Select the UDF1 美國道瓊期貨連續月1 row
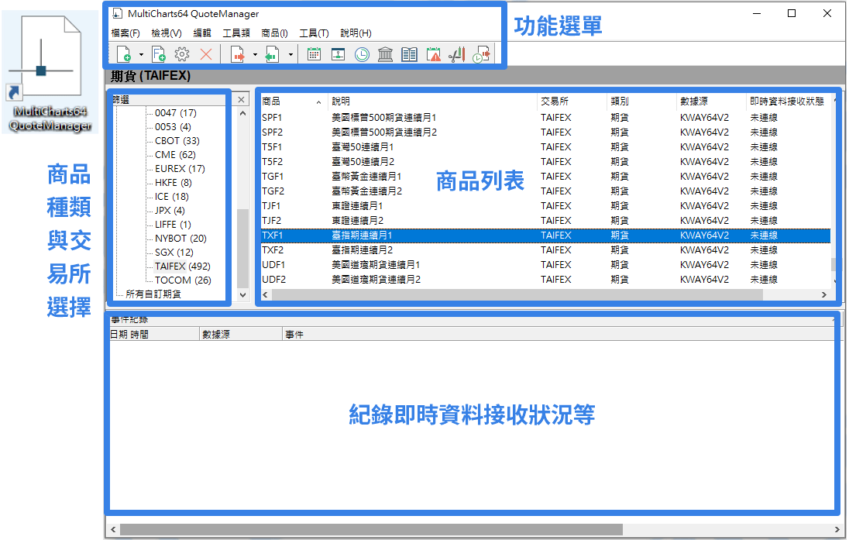This screenshot has width=849, height=540. coord(545,265)
